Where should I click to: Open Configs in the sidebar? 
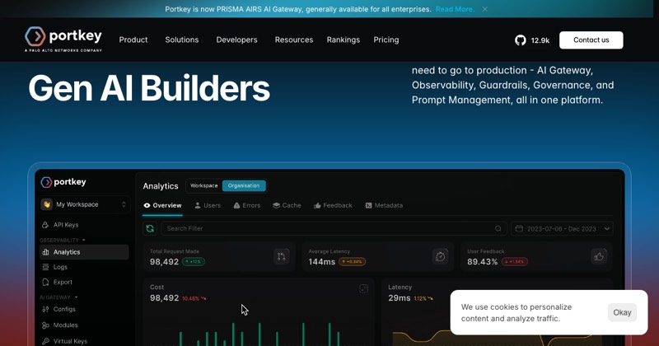click(x=64, y=309)
